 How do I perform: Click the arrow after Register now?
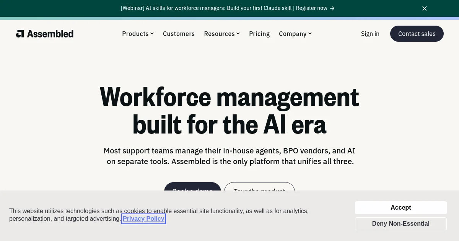point(332,8)
